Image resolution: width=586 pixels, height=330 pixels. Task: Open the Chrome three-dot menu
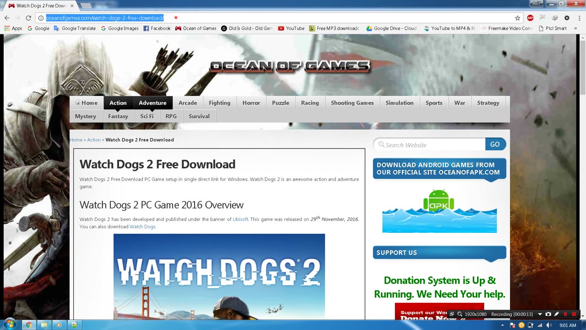(579, 18)
